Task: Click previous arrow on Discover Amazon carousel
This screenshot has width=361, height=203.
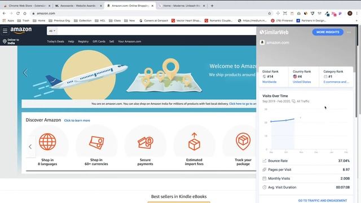Action: 30,147
